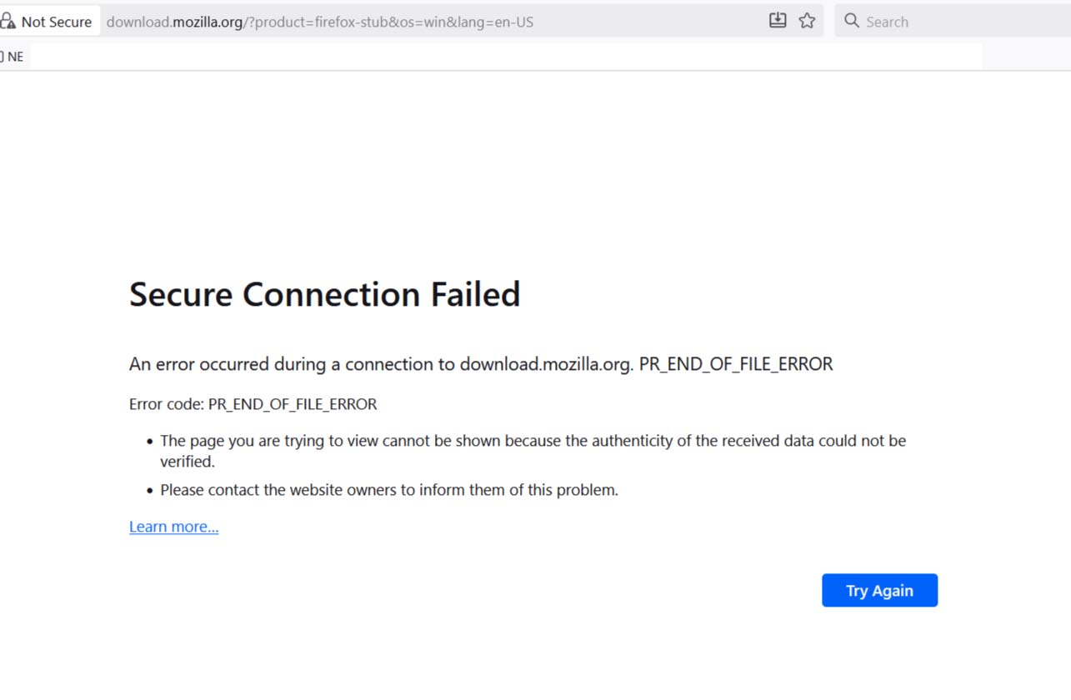Image resolution: width=1071 pixels, height=700 pixels.
Task: Click the folder icon beside NE bookmark
Action: 2,57
